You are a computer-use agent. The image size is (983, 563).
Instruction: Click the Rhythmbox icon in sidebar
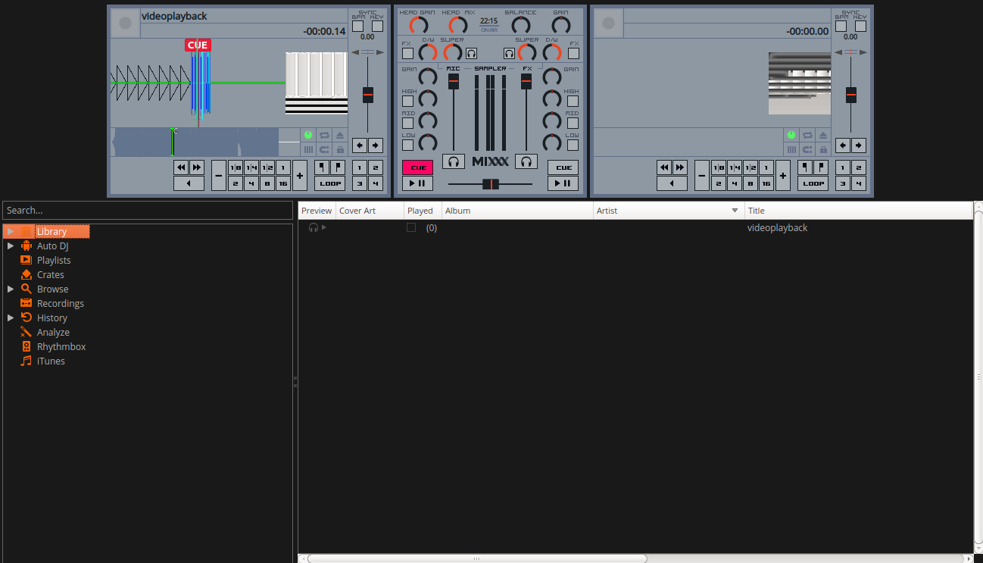tap(27, 347)
